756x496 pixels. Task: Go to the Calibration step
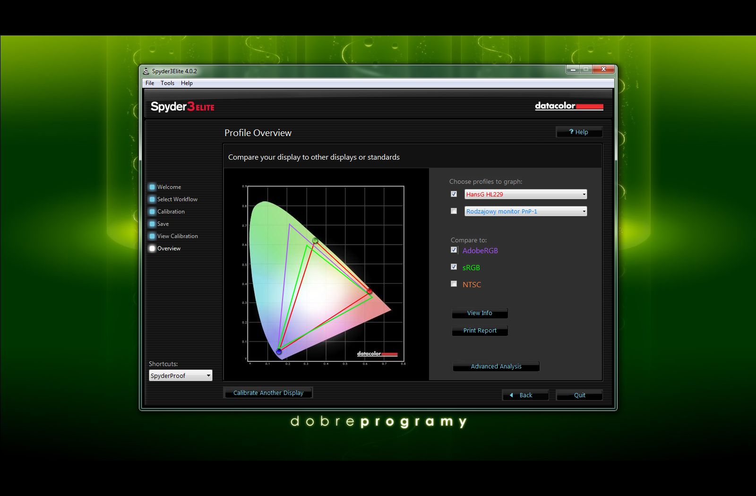pos(171,212)
